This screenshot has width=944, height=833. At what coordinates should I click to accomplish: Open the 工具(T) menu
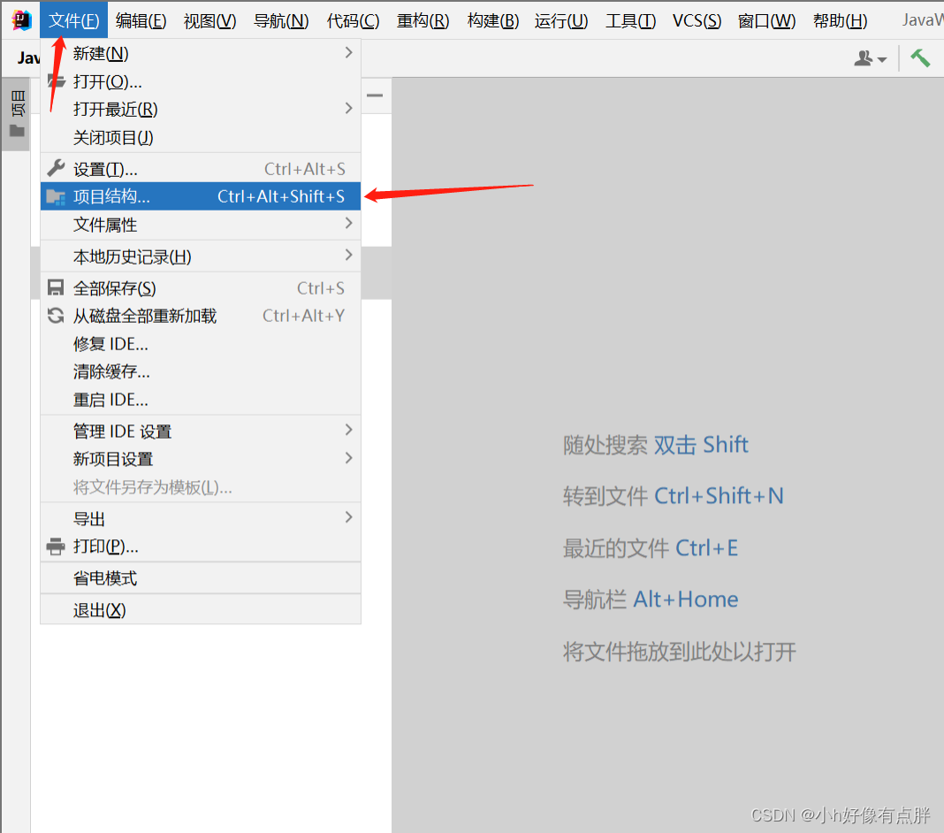(630, 20)
